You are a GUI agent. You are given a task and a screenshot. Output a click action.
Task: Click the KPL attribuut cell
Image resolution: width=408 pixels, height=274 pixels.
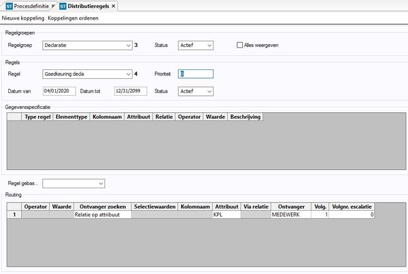point(226,214)
